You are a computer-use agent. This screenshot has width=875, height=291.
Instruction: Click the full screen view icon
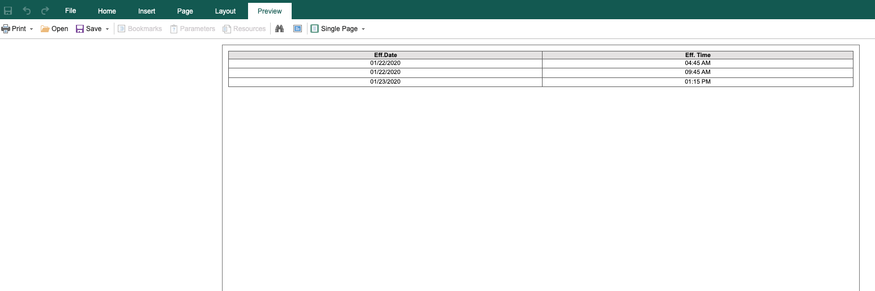coord(297,29)
